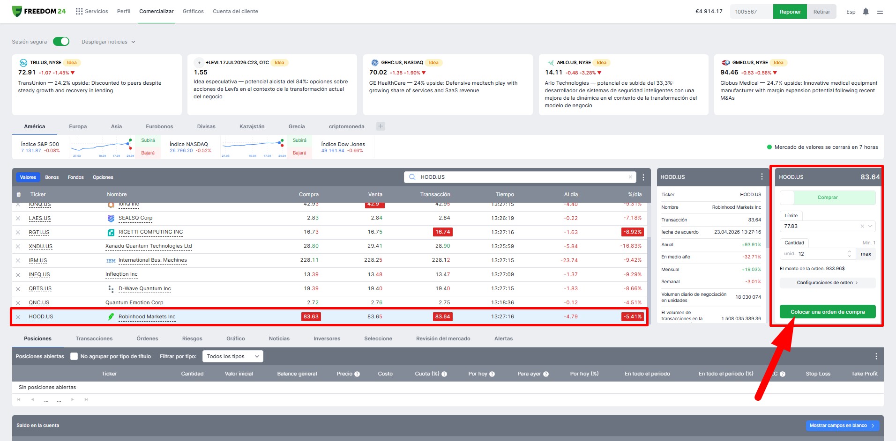Vote Subirá for S&P 500 index

(148, 140)
